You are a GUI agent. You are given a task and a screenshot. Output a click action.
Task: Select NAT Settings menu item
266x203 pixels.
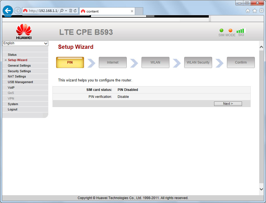point(17,76)
